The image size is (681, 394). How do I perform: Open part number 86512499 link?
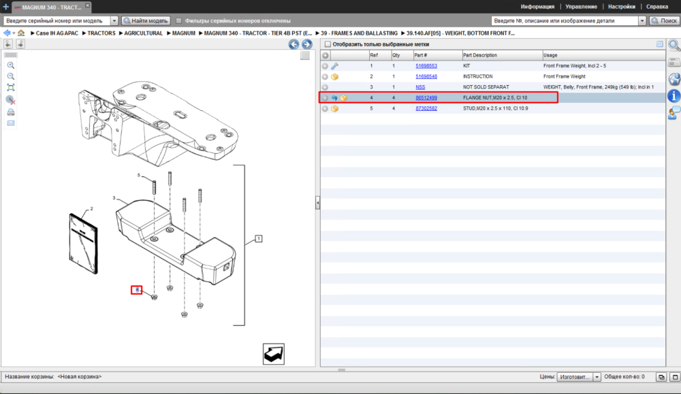[426, 97]
